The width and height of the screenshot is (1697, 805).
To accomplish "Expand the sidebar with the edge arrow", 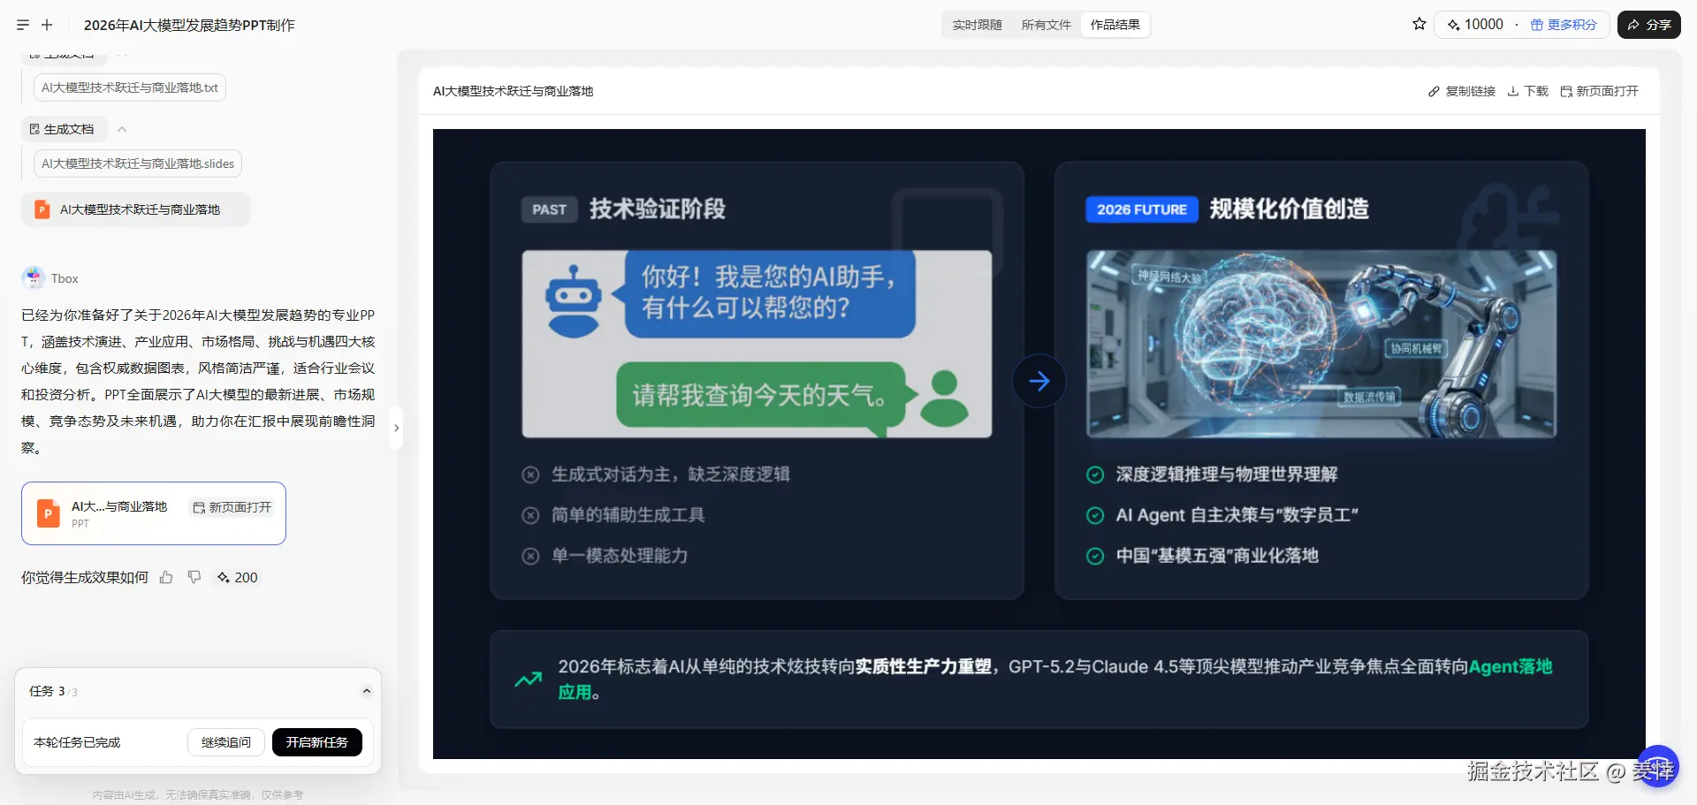I will coord(396,428).
